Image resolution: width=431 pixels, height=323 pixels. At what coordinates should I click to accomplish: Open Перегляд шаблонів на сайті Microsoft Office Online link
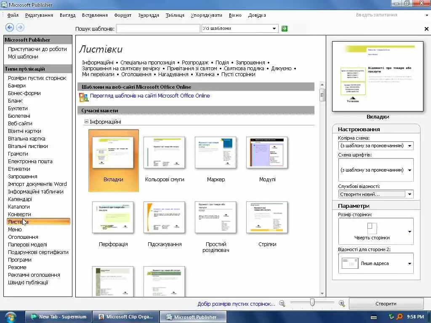pos(150,95)
